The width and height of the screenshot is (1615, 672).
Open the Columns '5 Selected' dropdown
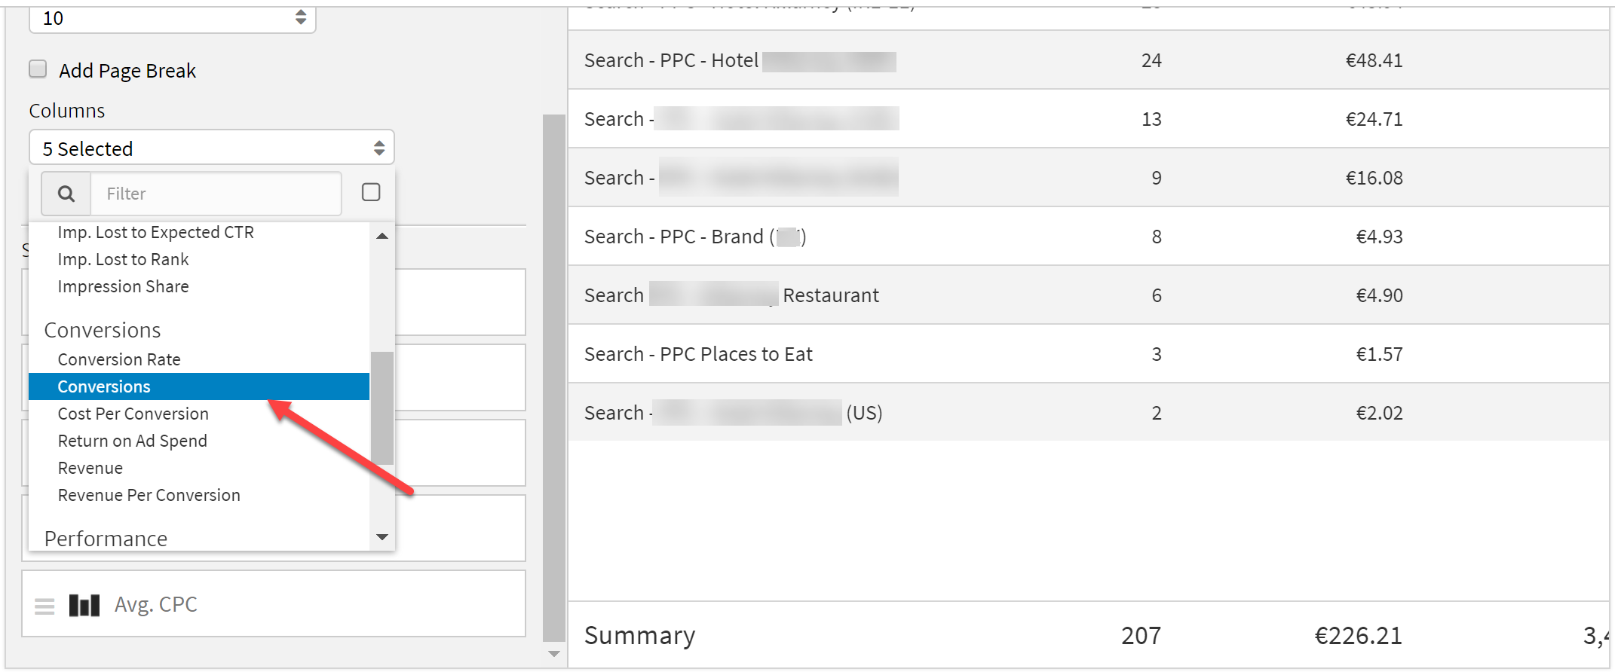(x=211, y=148)
